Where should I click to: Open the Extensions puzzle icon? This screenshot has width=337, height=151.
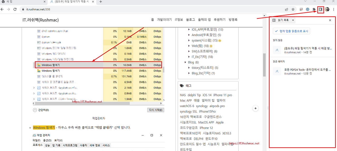(x=314, y=9)
